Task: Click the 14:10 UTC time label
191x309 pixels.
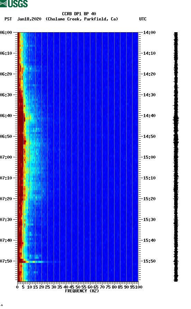Action: click(x=149, y=53)
